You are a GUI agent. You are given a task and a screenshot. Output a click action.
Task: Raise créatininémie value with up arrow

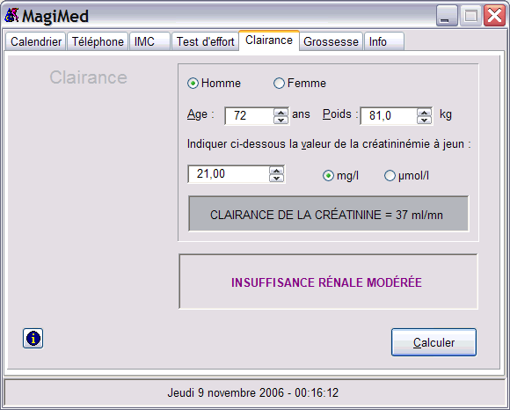[x=276, y=171]
